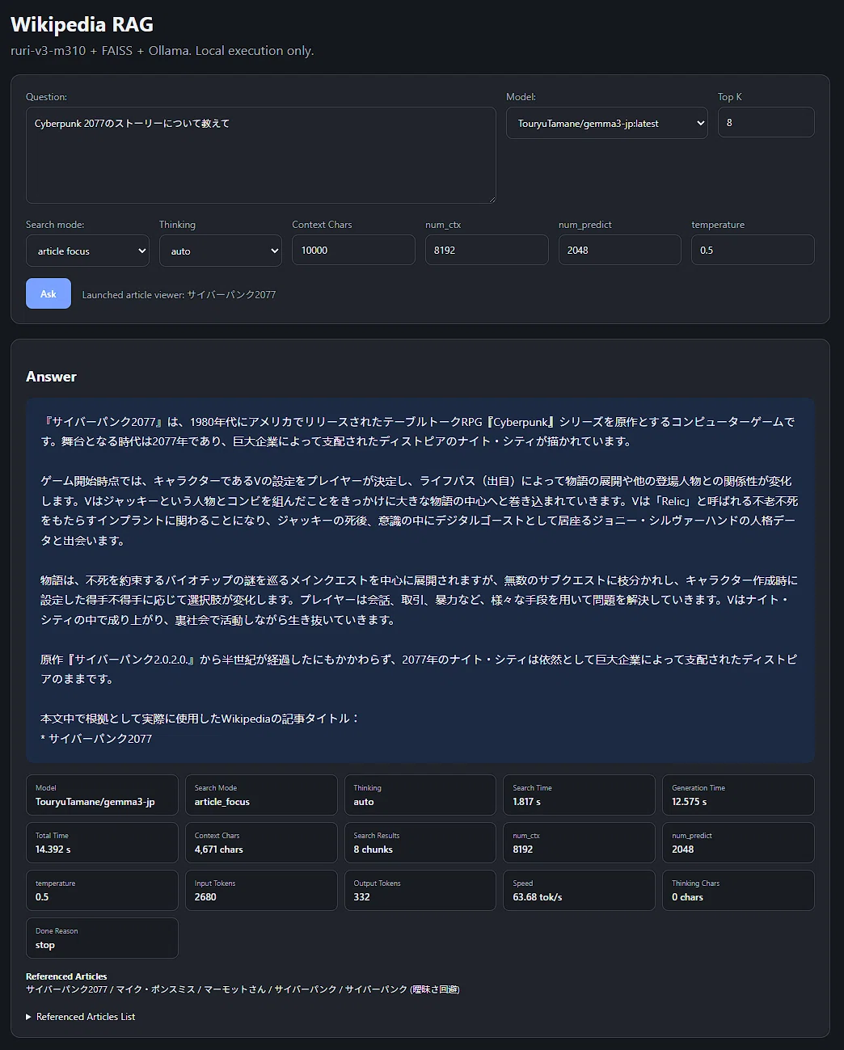The image size is (844, 1050).
Task: Click the question textarea resize grip
Action: (x=491, y=199)
